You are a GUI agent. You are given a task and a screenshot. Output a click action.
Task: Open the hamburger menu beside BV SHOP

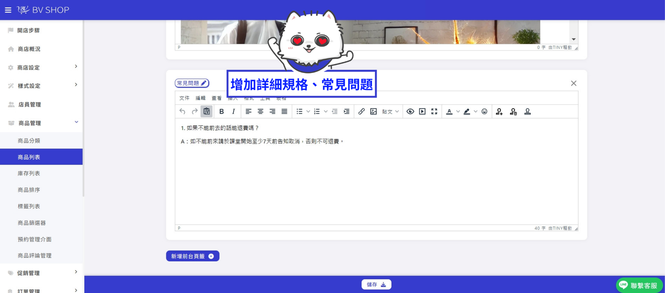click(8, 10)
